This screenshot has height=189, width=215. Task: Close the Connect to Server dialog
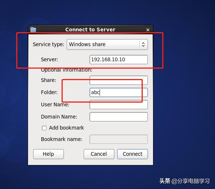[x=148, y=30]
